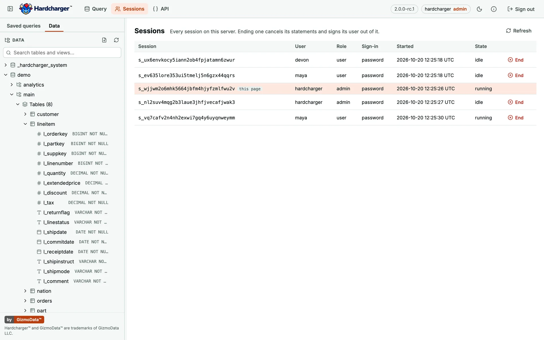Go to the API page

[x=161, y=9]
